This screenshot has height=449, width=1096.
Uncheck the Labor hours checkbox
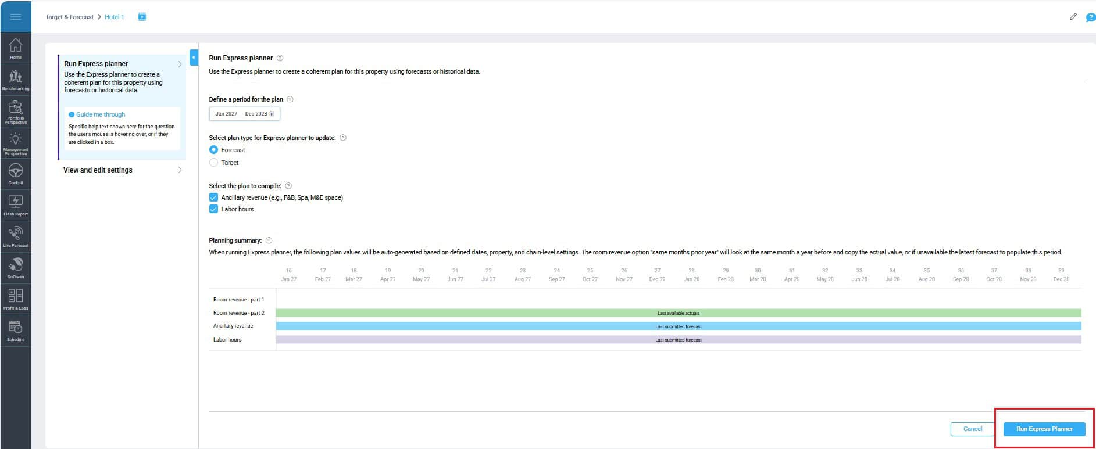[x=213, y=209]
